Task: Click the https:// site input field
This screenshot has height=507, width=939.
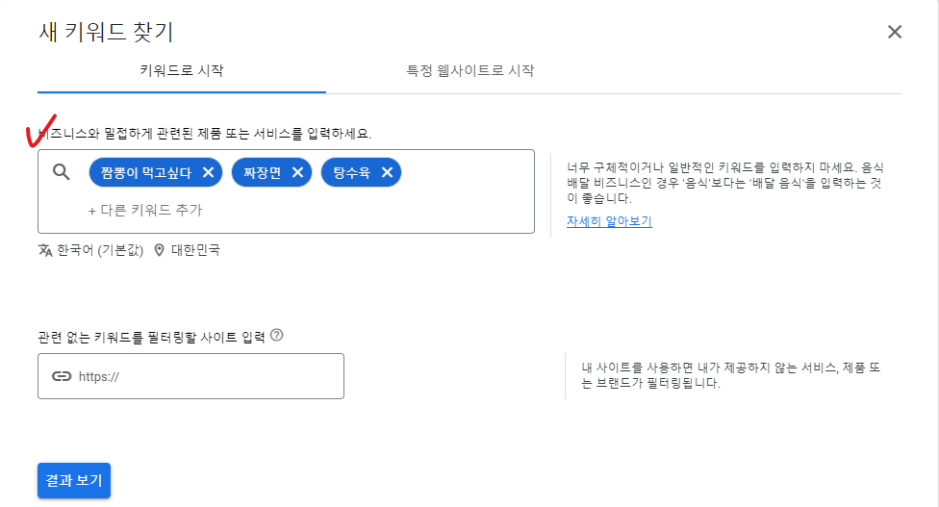Action: point(207,376)
